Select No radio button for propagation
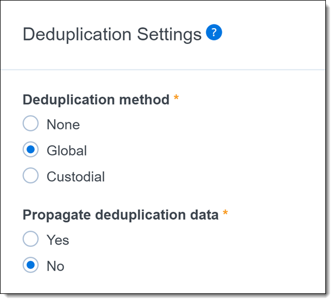This screenshot has width=334, height=302. pyautogui.click(x=31, y=266)
